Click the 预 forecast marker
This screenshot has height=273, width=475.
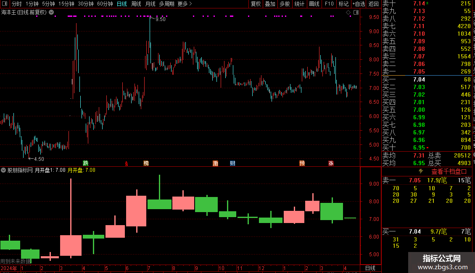tap(302, 163)
